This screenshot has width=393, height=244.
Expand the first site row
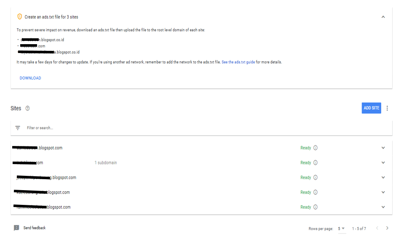(x=383, y=148)
